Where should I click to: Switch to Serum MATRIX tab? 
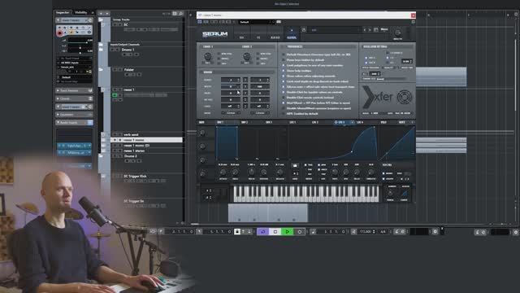[x=275, y=37]
